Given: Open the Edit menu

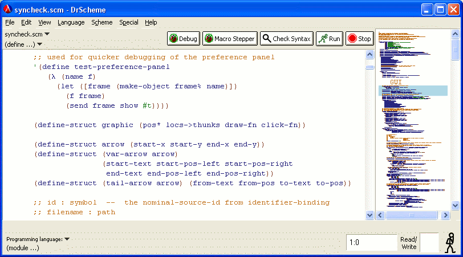Looking at the screenshot, I should tap(26, 22).
